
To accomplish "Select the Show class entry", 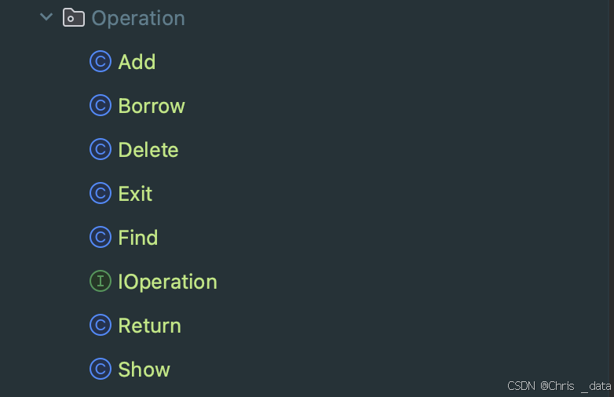I will (x=144, y=370).
